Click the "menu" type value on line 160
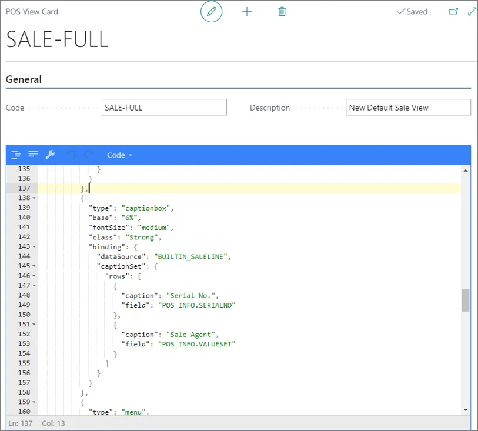 (x=133, y=412)
